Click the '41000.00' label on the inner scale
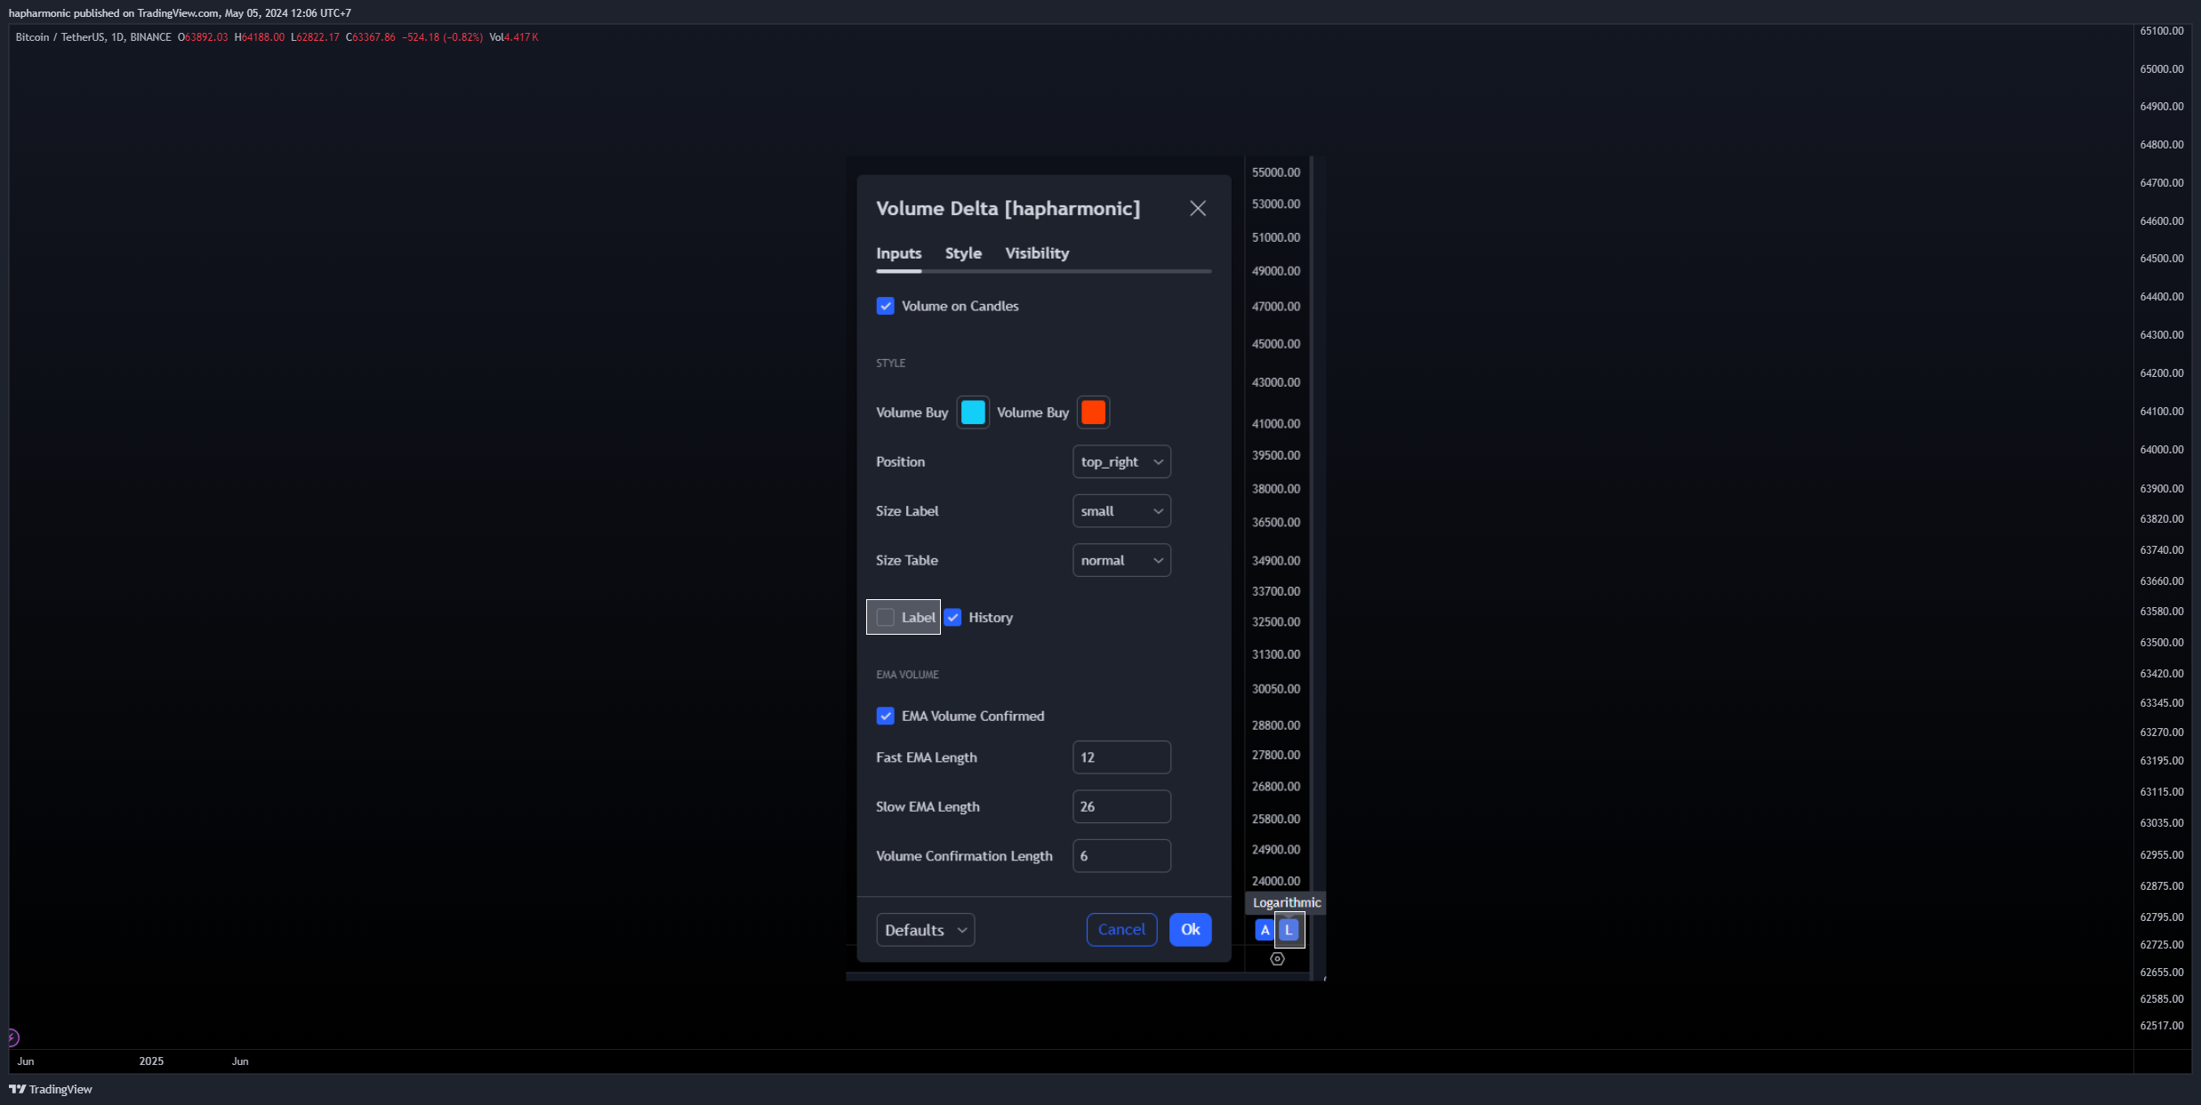The width and height of the screenshot is (2201, 1105). (1276, 424)
